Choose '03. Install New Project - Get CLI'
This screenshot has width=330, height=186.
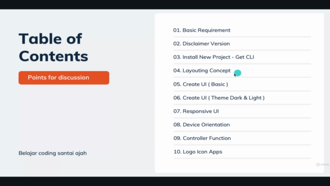[x=213, y=57]
